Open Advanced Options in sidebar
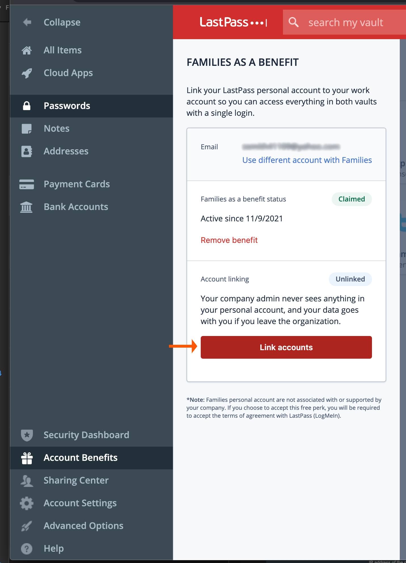406x563 pixels. tap(83, 526)
